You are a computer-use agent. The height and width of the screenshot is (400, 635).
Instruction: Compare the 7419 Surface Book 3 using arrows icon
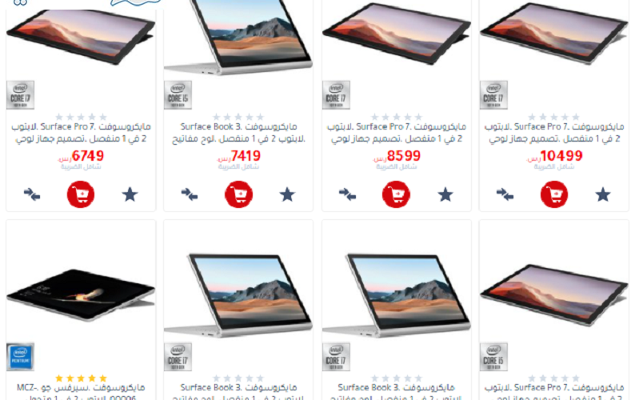(189, 194)
